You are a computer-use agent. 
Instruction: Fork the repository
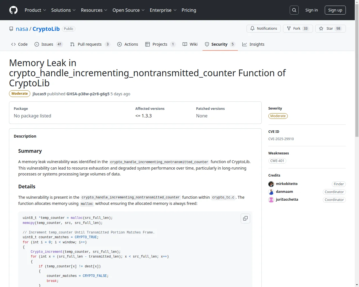[298, 29]
